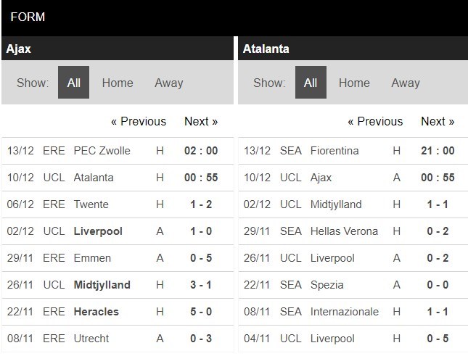Show Atalanta's Away matches
This screenshot has height=356, width=468.
(405, 83)
